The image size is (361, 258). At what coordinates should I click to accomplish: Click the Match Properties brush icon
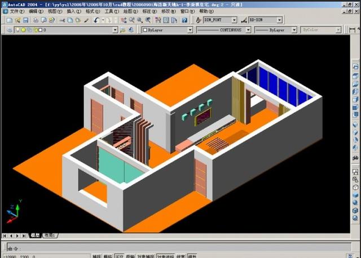coord(86,20)
